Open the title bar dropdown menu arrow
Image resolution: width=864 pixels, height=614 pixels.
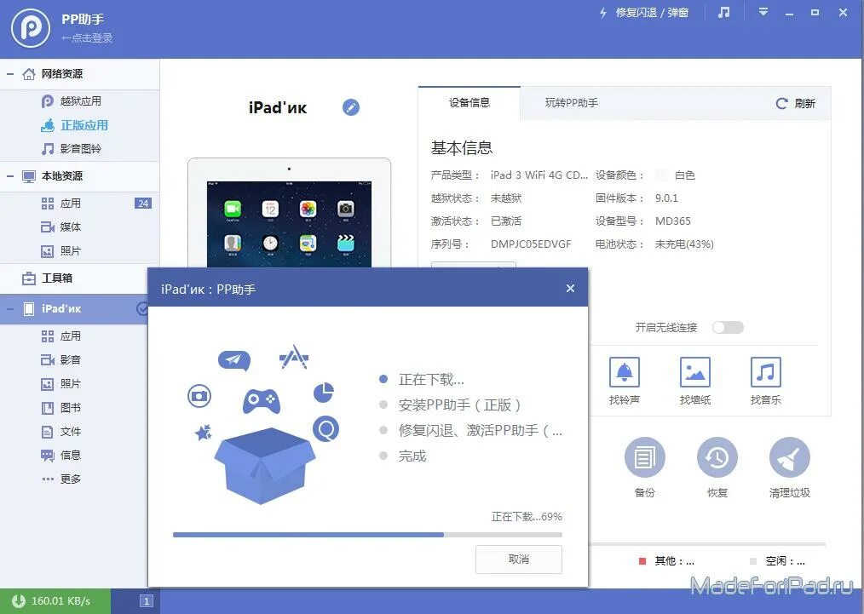(x=763, y=12)
